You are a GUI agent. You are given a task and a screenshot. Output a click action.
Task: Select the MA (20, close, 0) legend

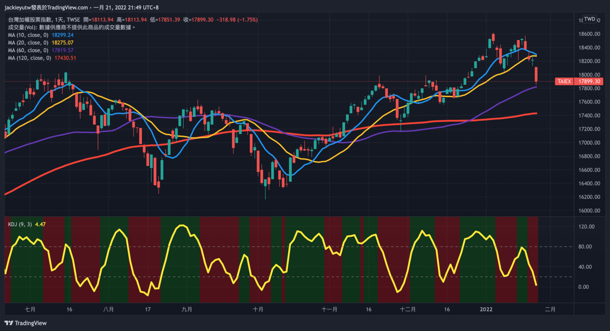pos(28,43)
